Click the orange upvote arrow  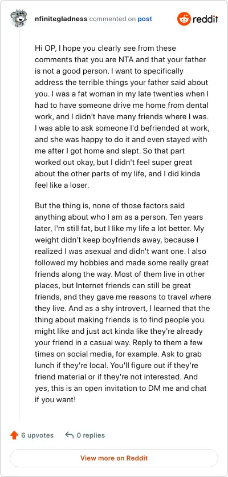[x=14, y=435]
